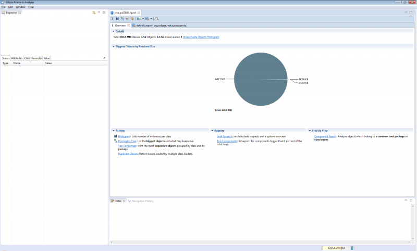Pin the Inspector with the green pin icon
This screenshot has width=417, height=251.
coord(104,58)
